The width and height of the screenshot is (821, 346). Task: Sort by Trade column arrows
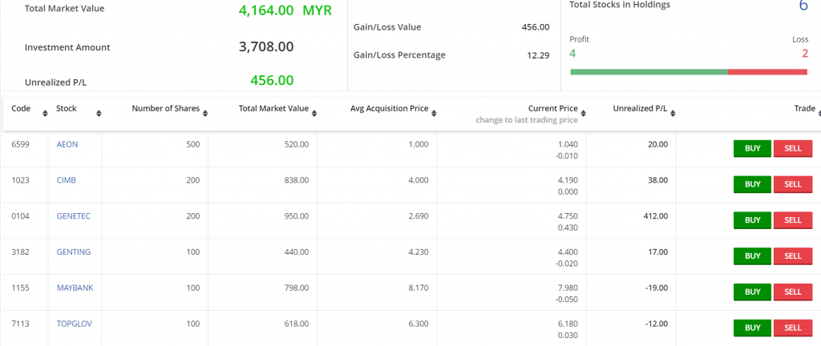tap(820, 114)
